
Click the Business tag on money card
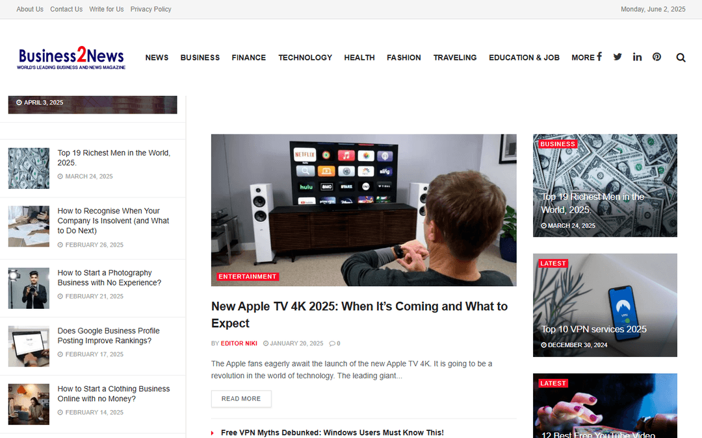click(x=558, y=144)
